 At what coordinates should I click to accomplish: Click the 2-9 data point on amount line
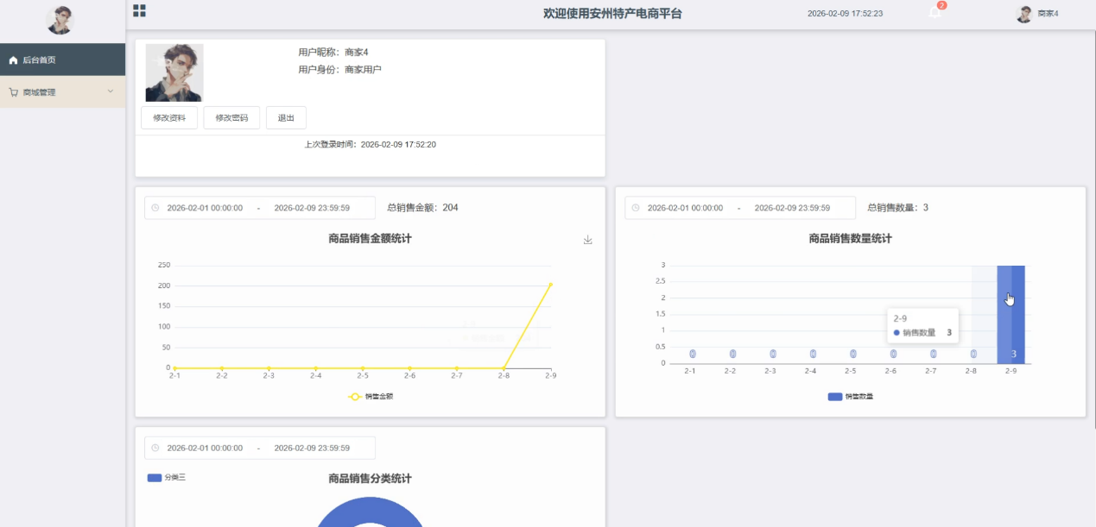point(550,285)
